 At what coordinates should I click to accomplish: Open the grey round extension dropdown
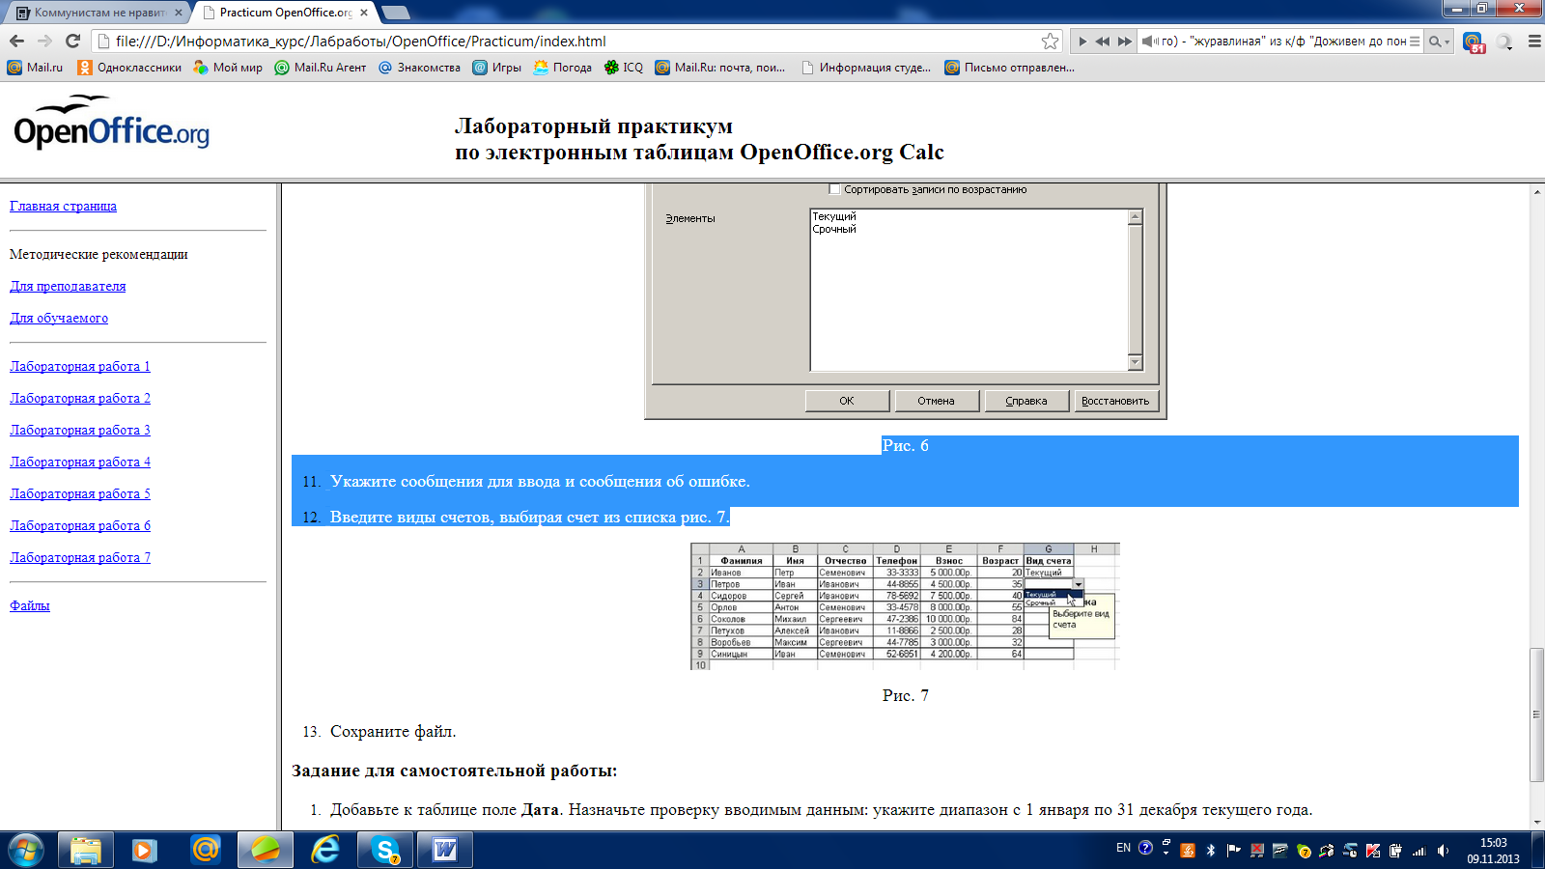[1504, 42]
